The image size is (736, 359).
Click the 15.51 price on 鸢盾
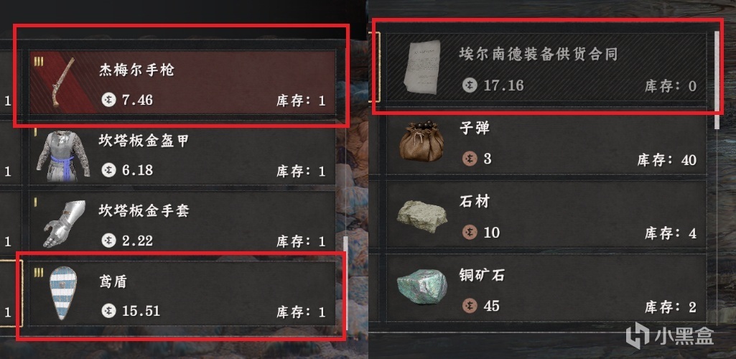141,311
